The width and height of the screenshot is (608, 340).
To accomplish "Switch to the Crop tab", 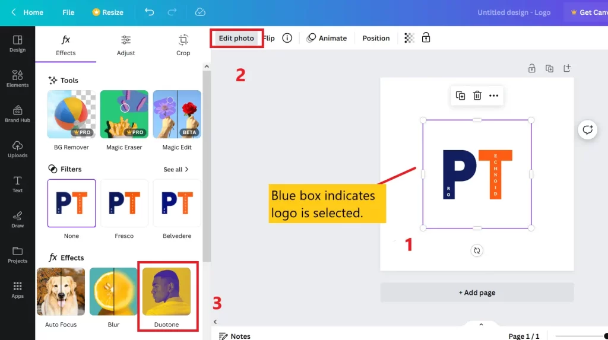I will point(183,45).
